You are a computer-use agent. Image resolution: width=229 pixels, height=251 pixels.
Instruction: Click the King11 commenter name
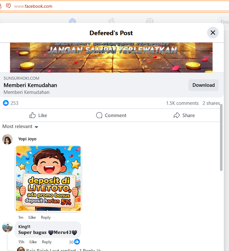[24, 226]
